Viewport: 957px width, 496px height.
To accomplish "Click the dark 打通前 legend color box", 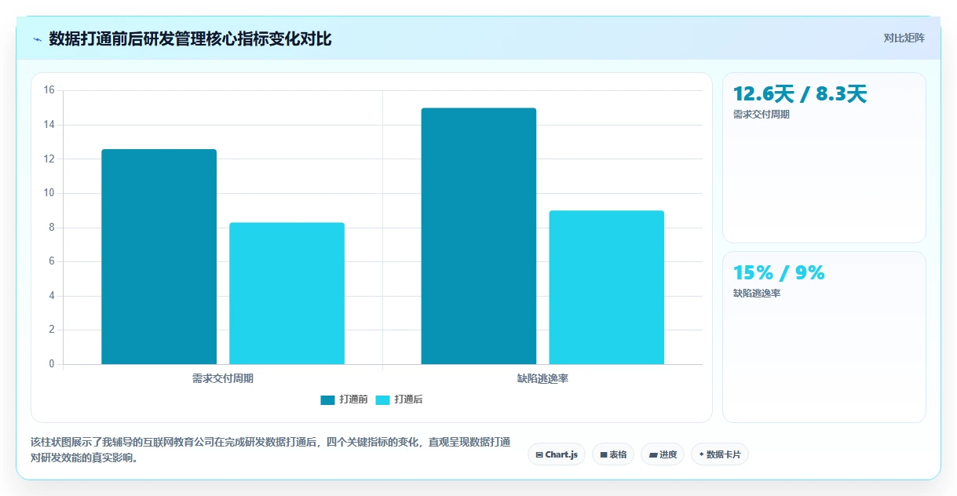I will tap(327, 399).
